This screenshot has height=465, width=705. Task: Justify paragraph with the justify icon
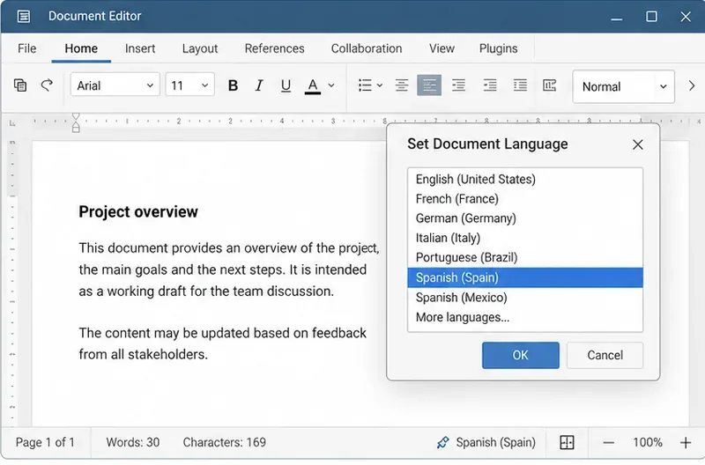click(x=520, y=85)
